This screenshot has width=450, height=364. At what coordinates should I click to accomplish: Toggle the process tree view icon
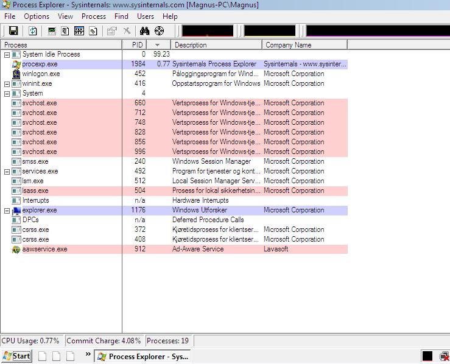click(x=65, y=30)
